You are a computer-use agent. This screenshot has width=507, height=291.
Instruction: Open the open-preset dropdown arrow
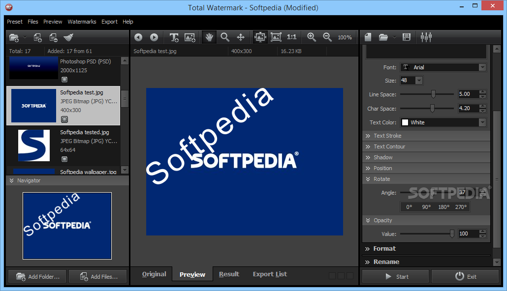click(394, 37)
